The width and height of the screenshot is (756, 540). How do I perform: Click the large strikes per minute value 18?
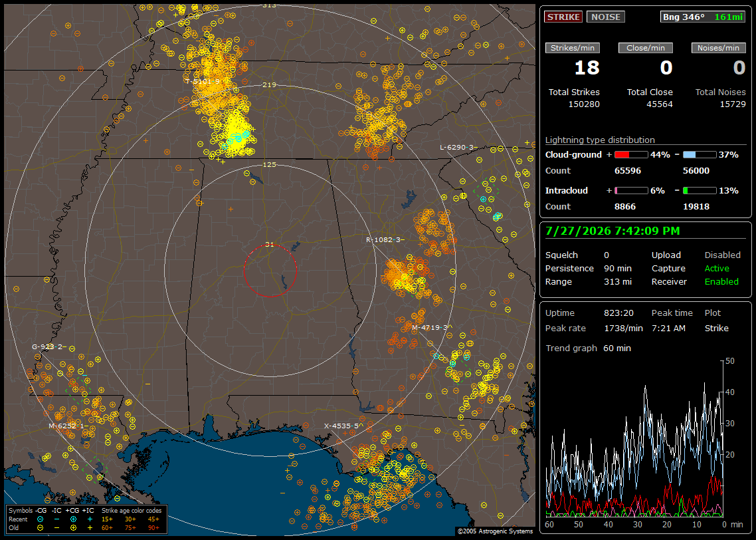click(x=587, y=68)
